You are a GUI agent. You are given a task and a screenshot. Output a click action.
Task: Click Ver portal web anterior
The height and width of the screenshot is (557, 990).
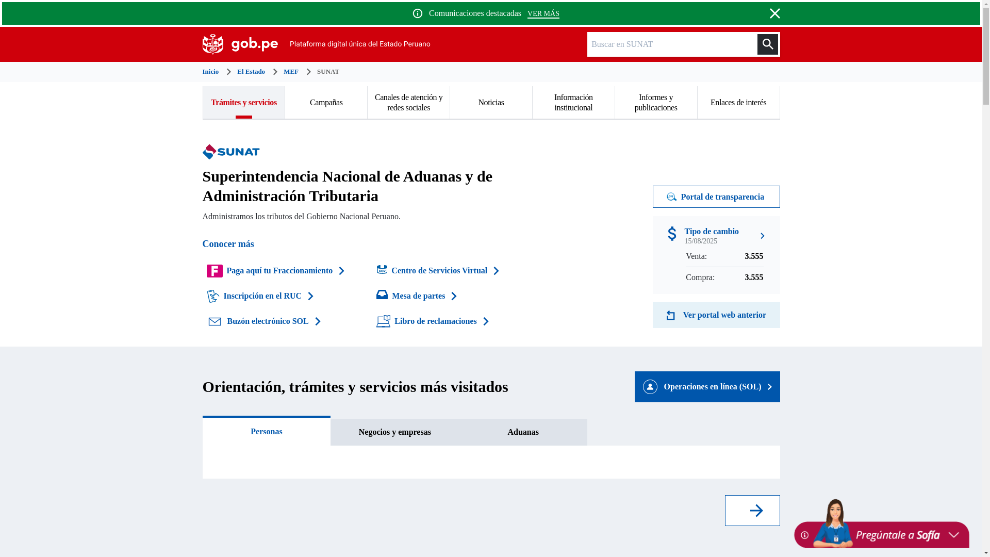pos(716,315)
